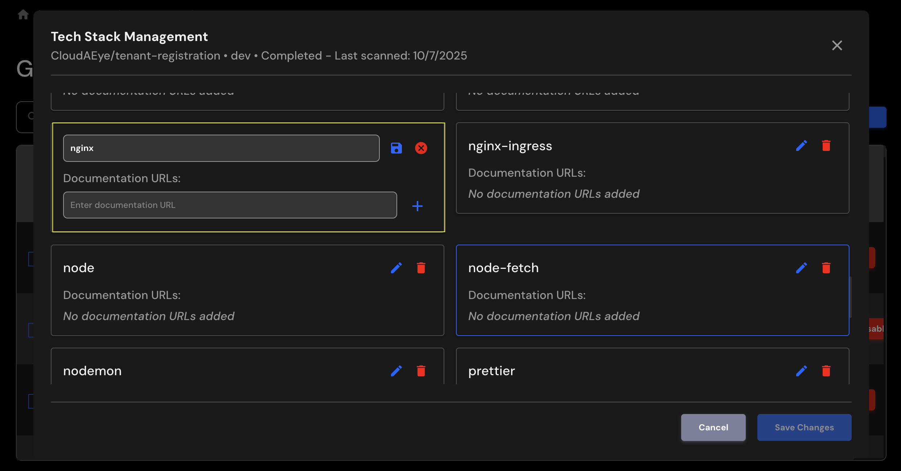Focus the Enter documentation URL field
The width and height of the screenshot is (901, 471).
pyautogui.click(x=230, y=205)
